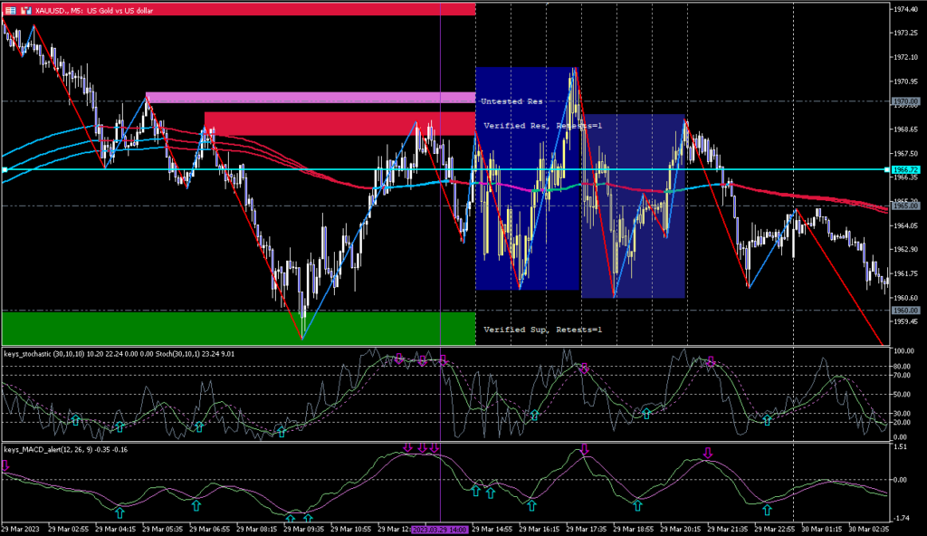The height and width of the screenshot is (536, 927).
Task: Click the 1.51 MACD scale value
Action: 900,446
